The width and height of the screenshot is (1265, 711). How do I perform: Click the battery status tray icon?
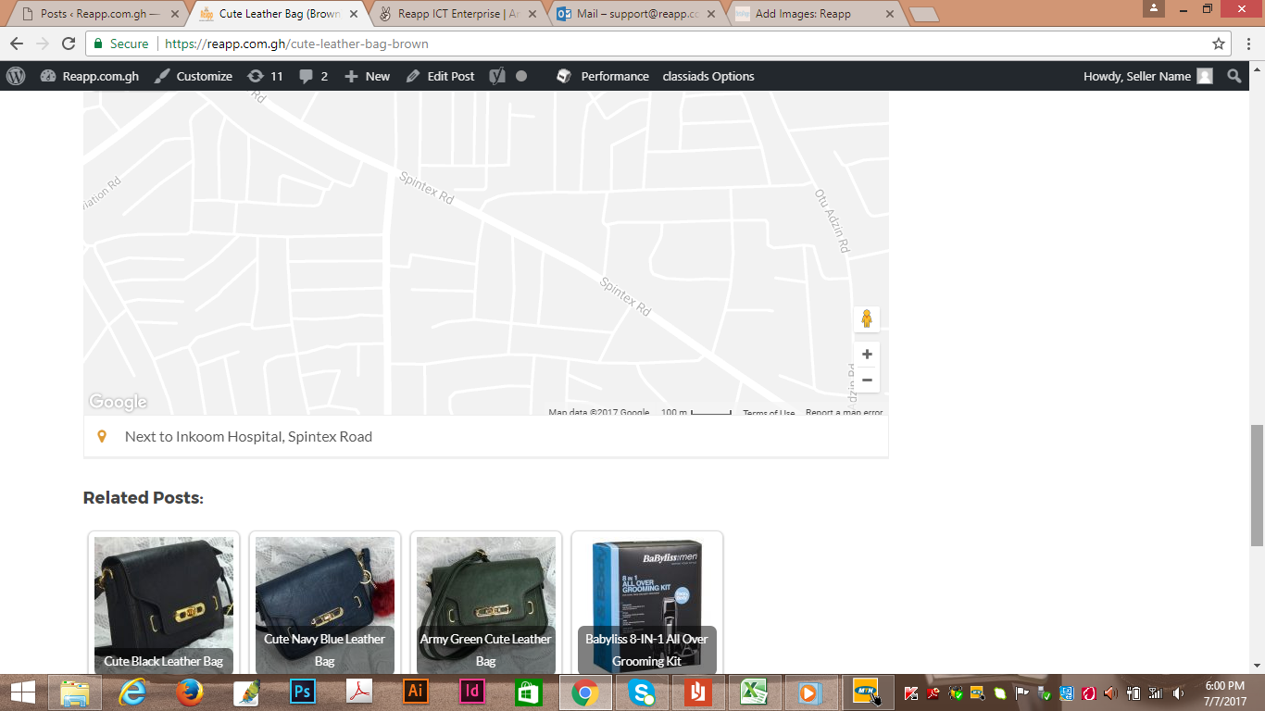[1133, 692]
